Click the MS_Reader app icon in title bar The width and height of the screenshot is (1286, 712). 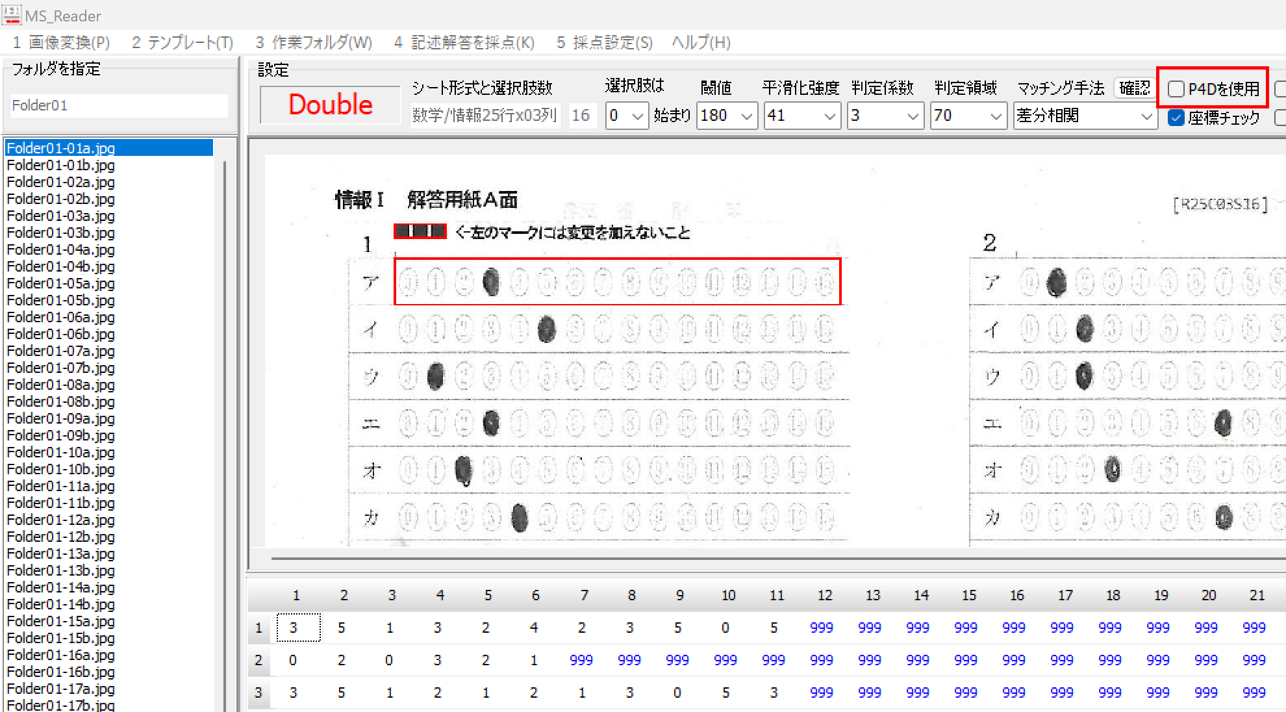point(12,14)
